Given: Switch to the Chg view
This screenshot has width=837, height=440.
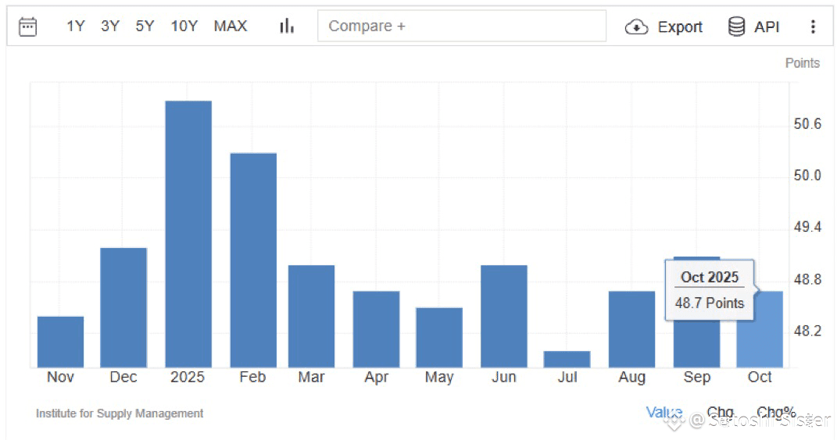Looking at the screenshot, I should [x=720, y=412].
